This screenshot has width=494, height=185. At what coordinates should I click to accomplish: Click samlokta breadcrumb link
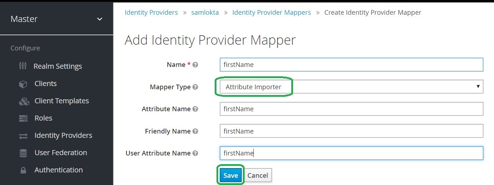205,13
